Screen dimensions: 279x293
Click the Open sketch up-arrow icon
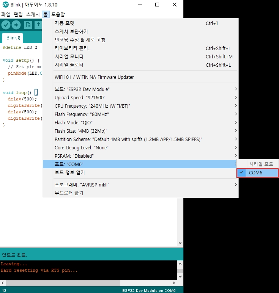click(38, 25)
